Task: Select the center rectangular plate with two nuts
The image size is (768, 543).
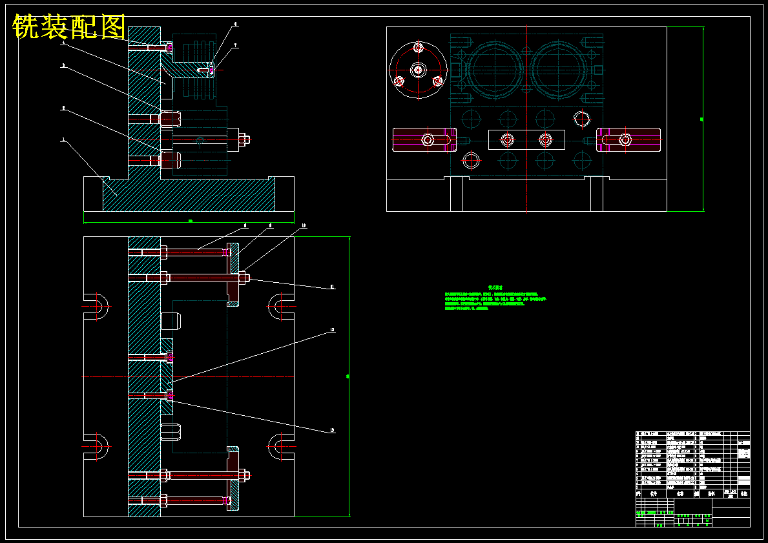Action: pyautogui.click(x=526, y=140)
